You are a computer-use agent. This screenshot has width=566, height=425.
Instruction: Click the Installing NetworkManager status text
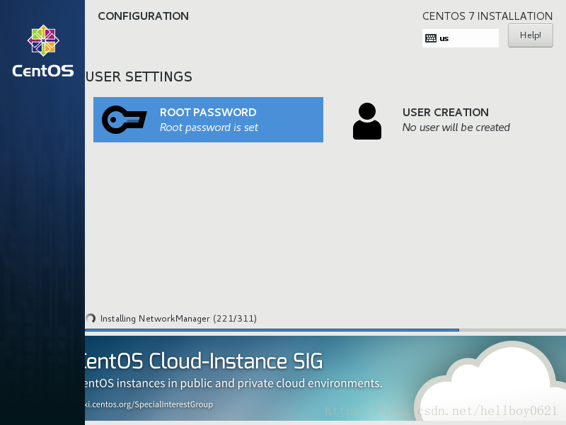178,318
